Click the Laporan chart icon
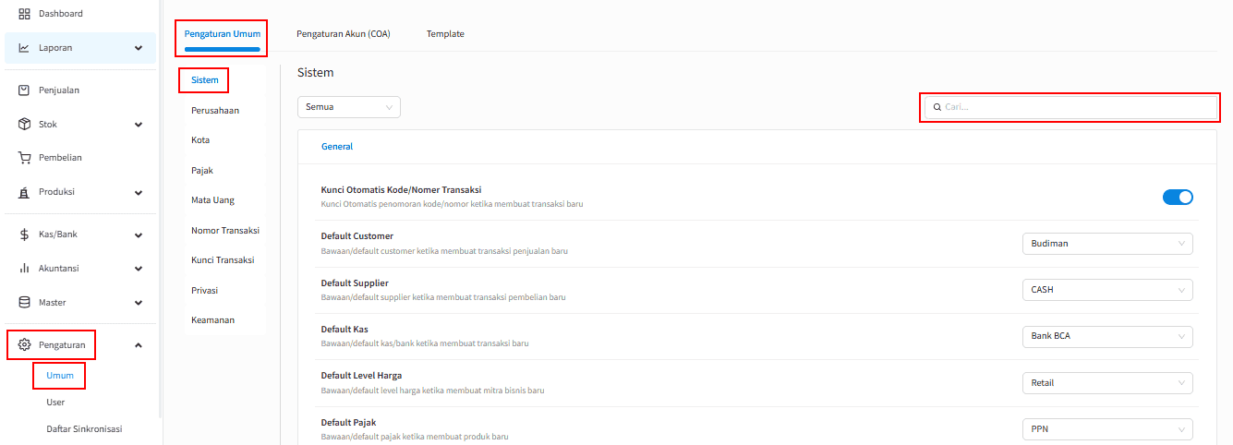The width and height of the screenshot is (1233, 445). tap(25, 48)
